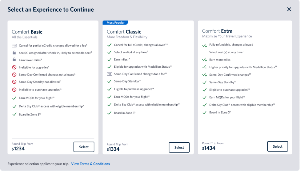The width and height of the screenshot is (300, 171).
Task: Click the FEE icon beside Comfort Basic cancellation policy
Action: tap(14, 45)
